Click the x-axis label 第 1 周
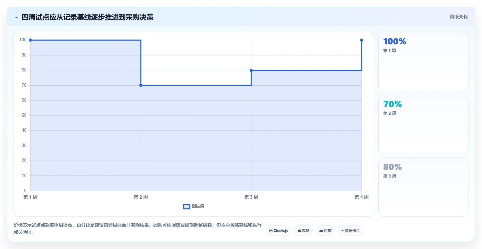Viewport: 482px width, 249px height. pyautogui.click(x=31, y=197)
